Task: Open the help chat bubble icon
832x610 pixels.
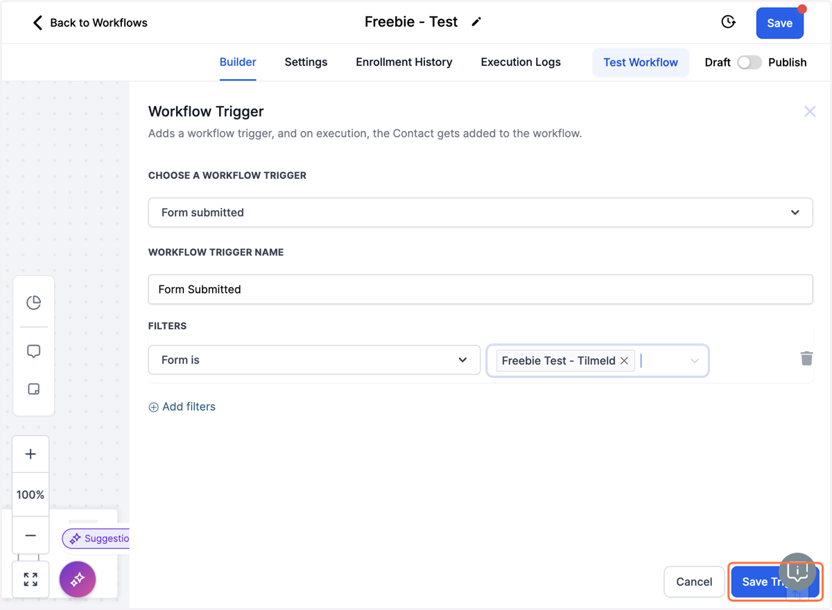Action: coord(797,570)
